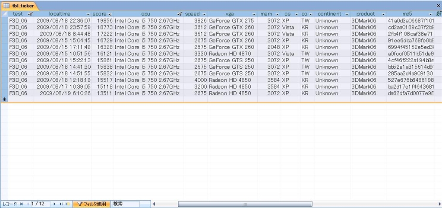Image resolution: width=442 pixels, height=208 pixels.
Task: Click the Radeon HD 4870 cell
Action: [x=233, y=54]
